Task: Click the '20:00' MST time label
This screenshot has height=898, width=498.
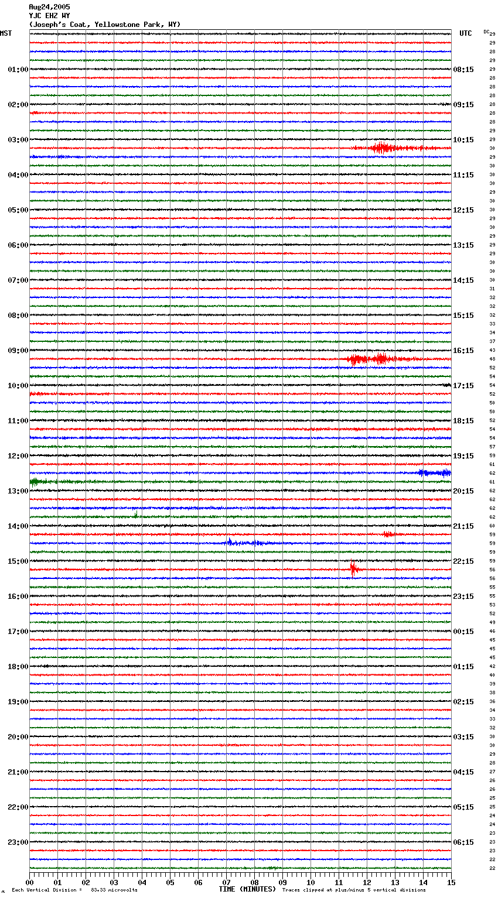Action: pos(18,737)
